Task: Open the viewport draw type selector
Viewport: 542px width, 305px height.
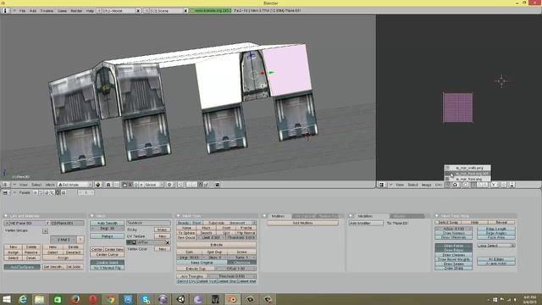Action: tap(98, 185)
